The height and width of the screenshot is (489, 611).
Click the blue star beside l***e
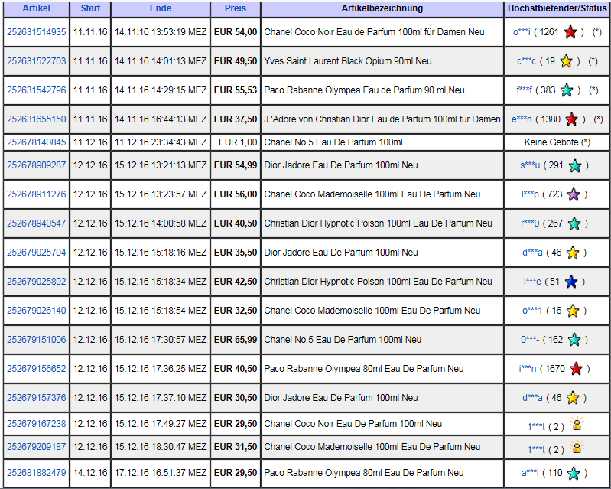[x=571, y=282]
